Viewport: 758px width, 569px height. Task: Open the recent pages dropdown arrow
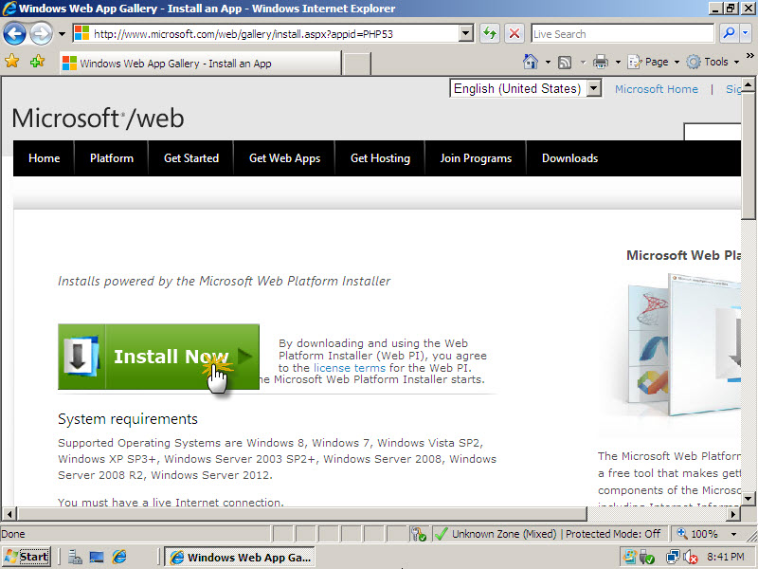(x=62, y=34)
